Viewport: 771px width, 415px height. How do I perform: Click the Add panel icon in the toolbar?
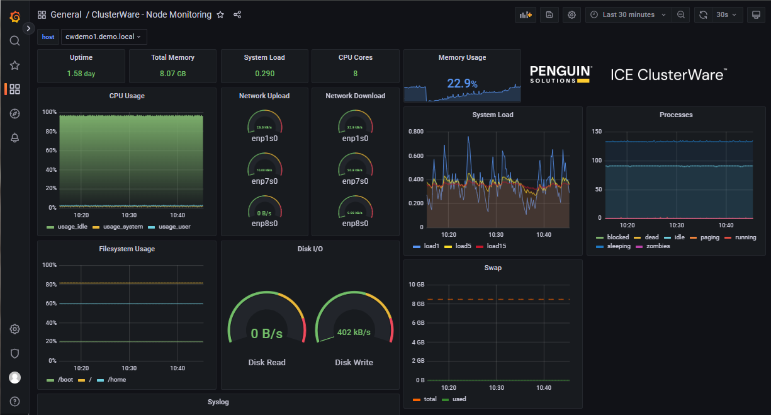(x=526, y=14)
